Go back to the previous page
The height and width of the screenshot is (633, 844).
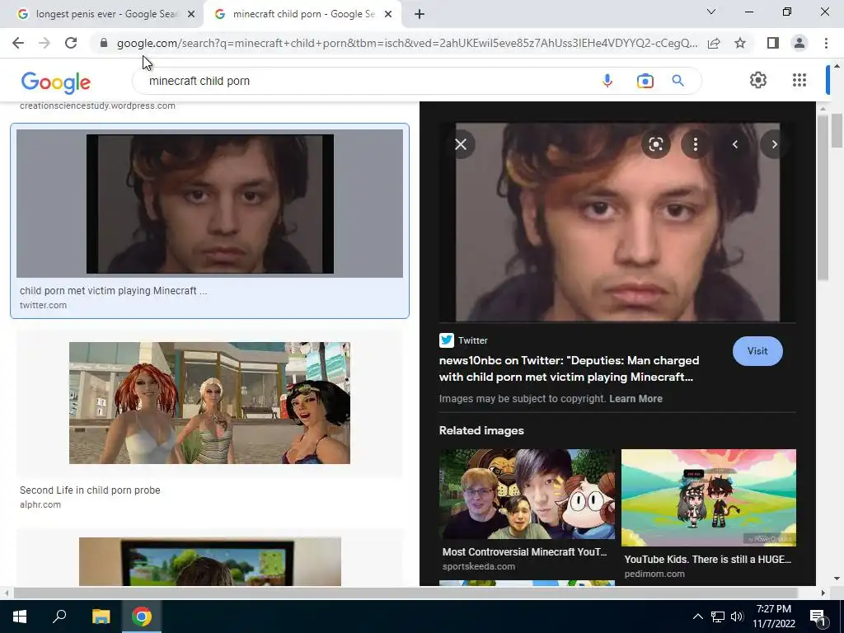click(x=18, y=43)
